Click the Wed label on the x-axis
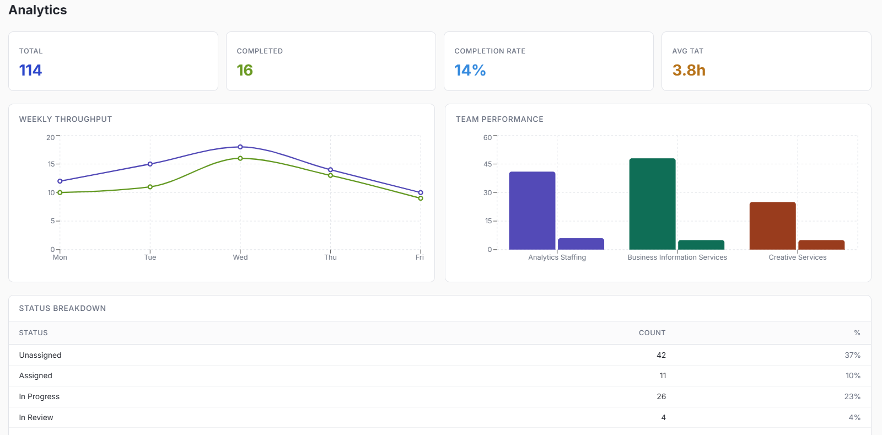Viewport: 882px width, 435px height. pyautogui.click(x=240, y=257)
